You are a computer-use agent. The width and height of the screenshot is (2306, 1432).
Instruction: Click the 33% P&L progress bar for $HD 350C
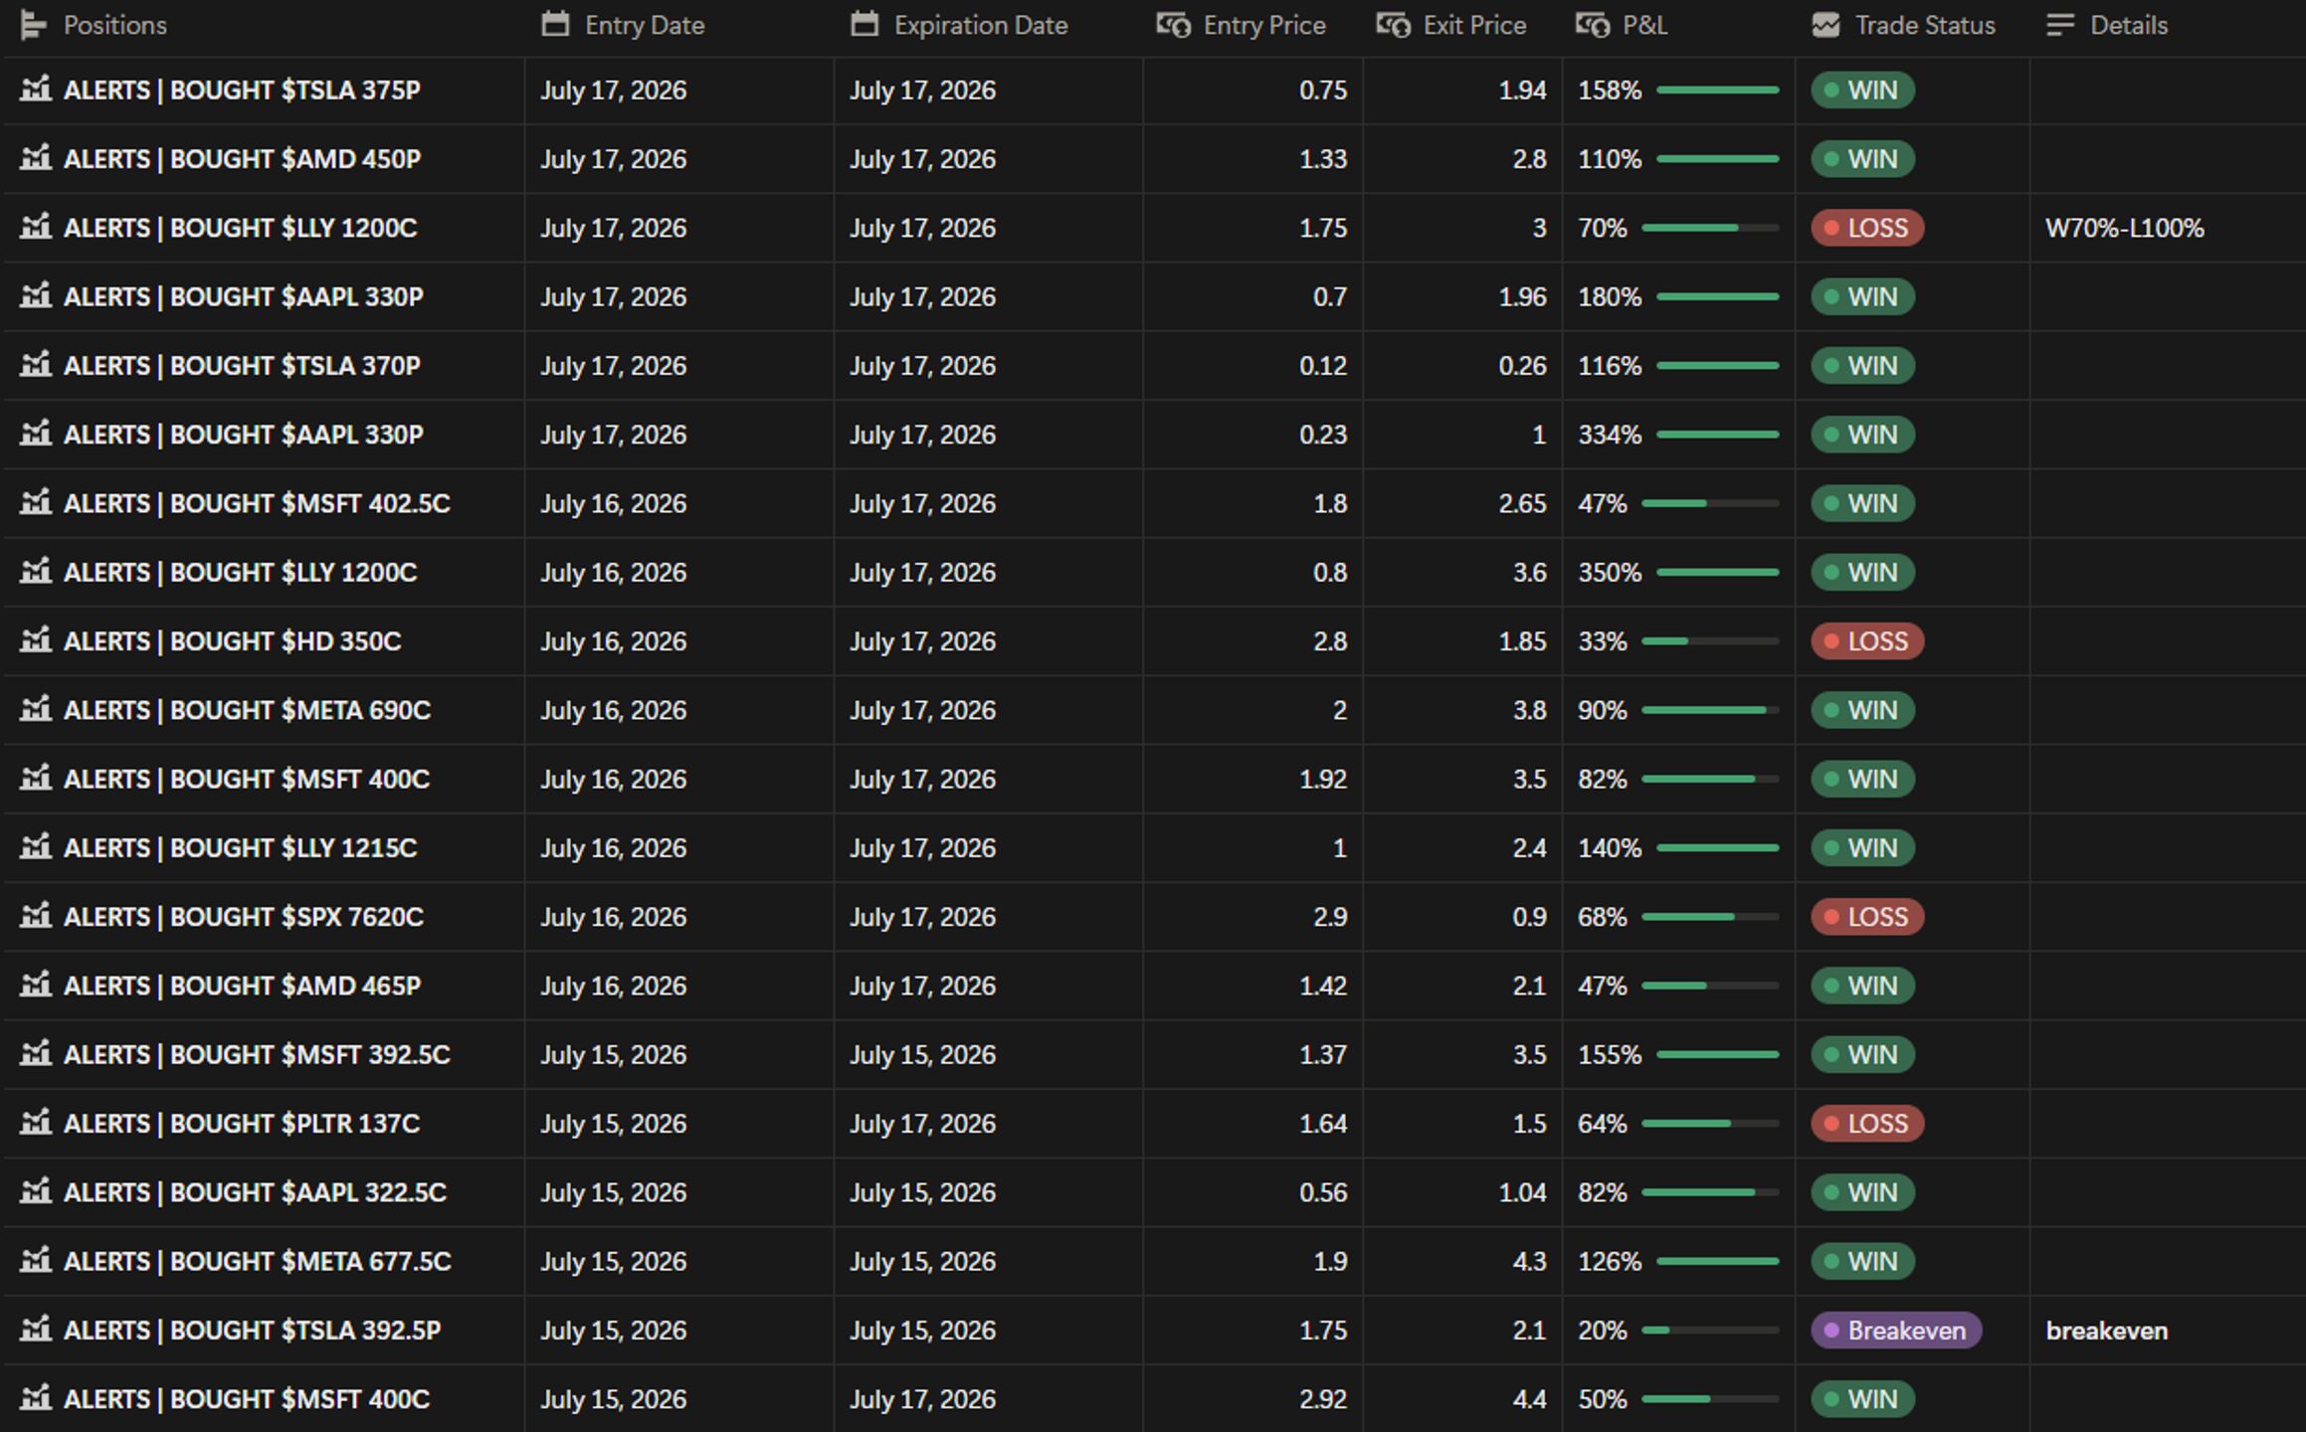1710,641
